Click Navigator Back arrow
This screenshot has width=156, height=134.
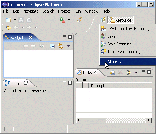click(x=25, y=46)
